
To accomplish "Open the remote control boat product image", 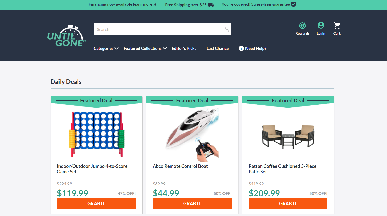I will (192, 135).
